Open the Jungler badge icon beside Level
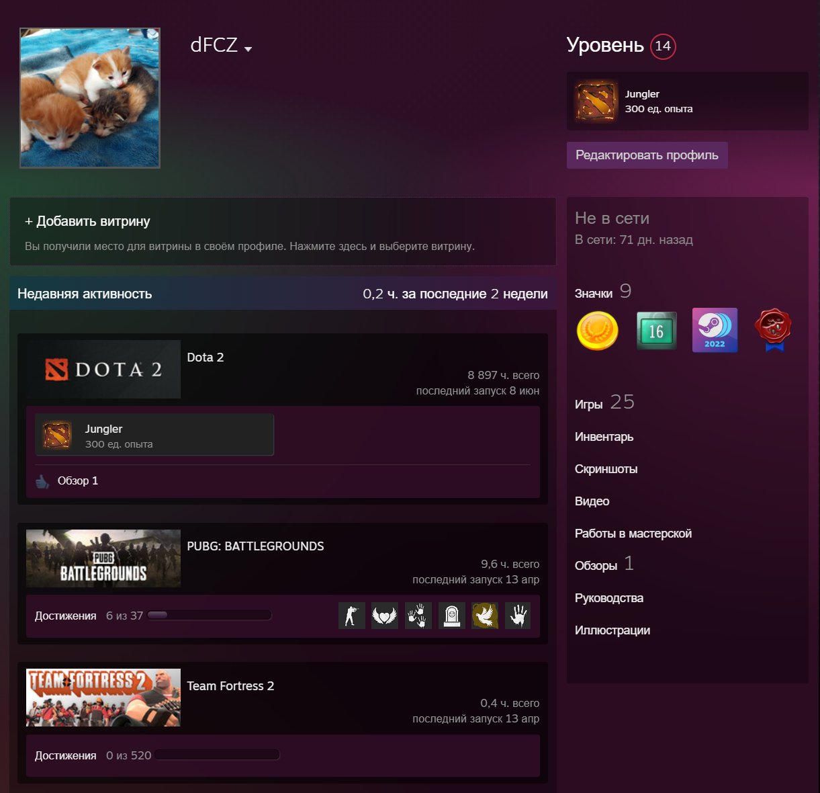The height and width of the screenshot is (793, 820). tap(596, 101)
